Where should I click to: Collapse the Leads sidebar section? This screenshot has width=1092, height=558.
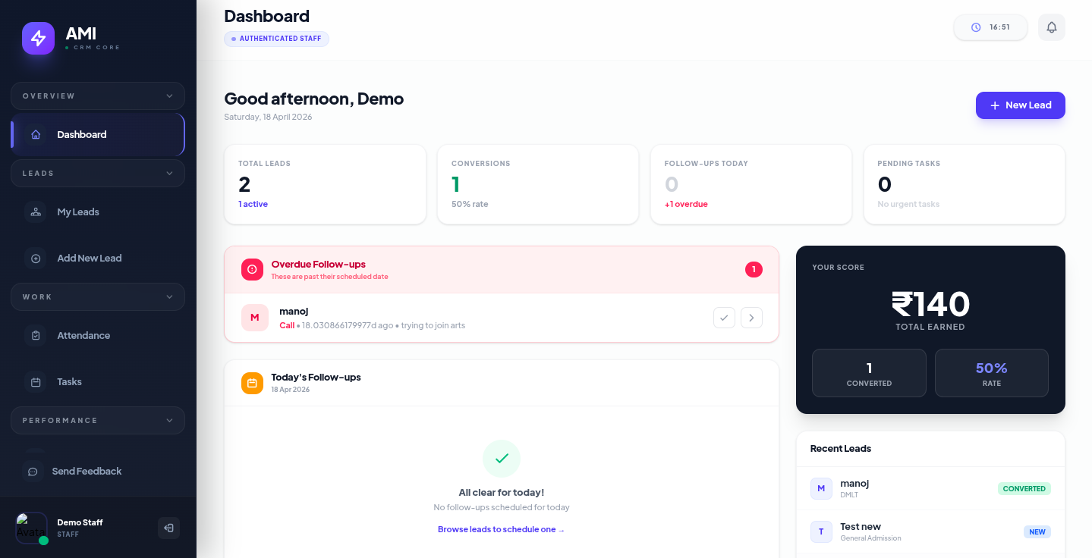click(98, 174)
